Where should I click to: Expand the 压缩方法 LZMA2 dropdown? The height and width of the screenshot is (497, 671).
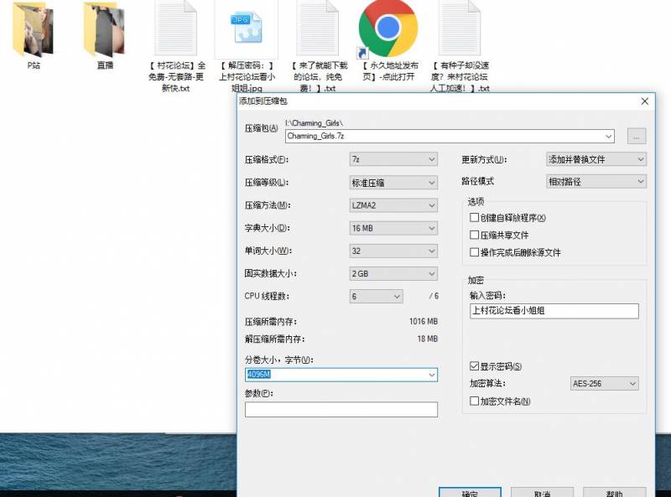coord(393,205)
